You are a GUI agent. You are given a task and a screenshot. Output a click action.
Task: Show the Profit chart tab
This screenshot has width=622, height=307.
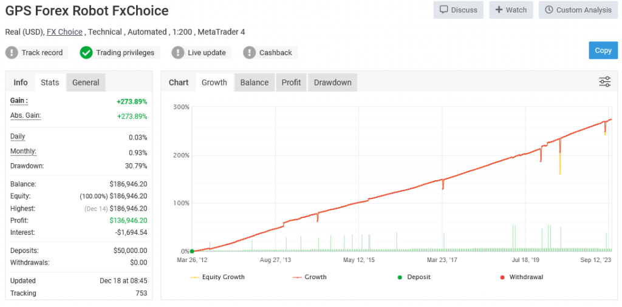(291, 83)
